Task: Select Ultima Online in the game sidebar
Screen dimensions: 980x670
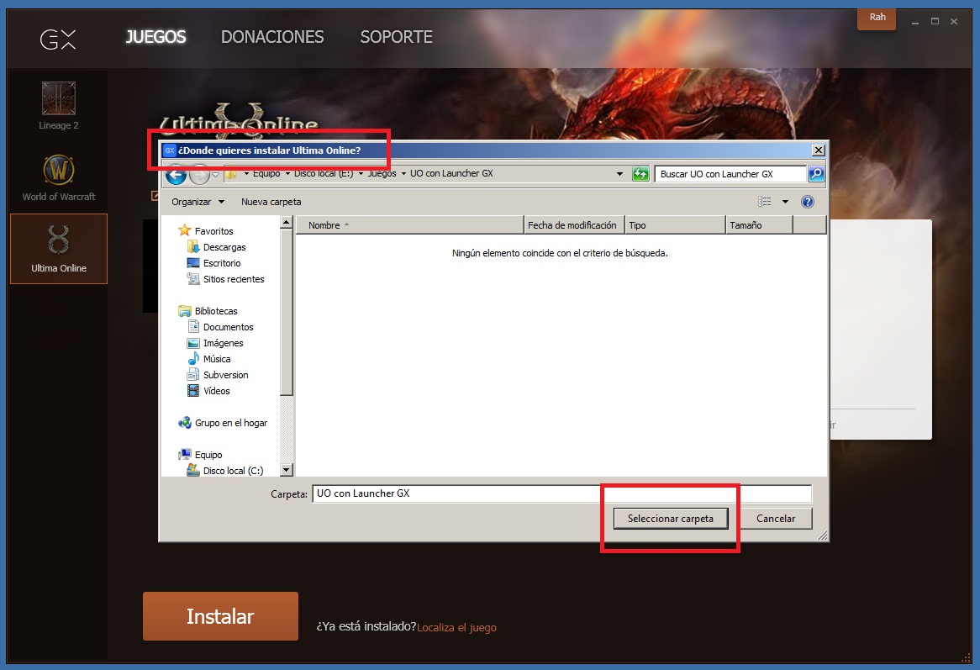Action: pos(59,249)
